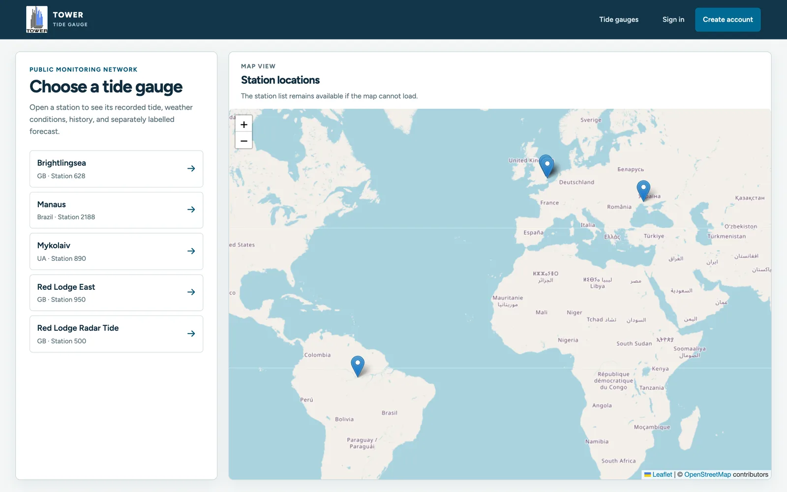Click the "Deutschland" label on the map
Screen dimensions: 787x492
point(576,182)
